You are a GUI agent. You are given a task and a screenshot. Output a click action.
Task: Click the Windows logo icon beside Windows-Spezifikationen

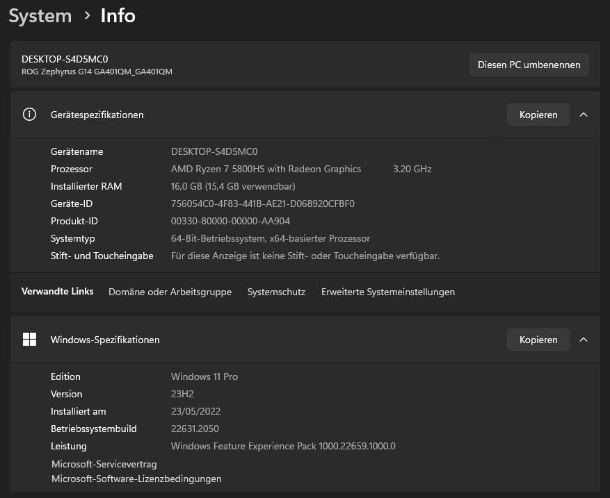click(x=29, y=340)
